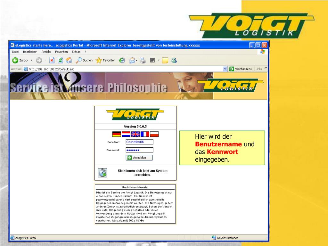This screenshot has height=246, width=328.
Task: Close the Internet Explorer window
Action: point(264,45)
